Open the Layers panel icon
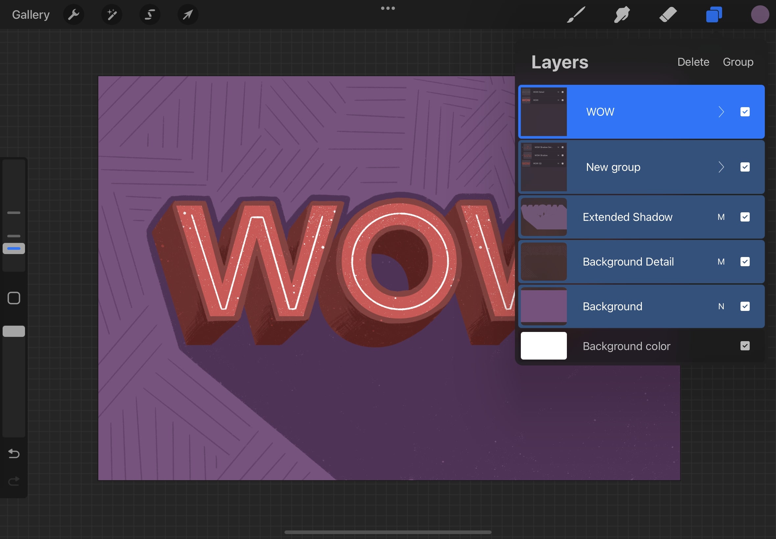This screenshot has height=539, width=776. click(x=714, y=14)
